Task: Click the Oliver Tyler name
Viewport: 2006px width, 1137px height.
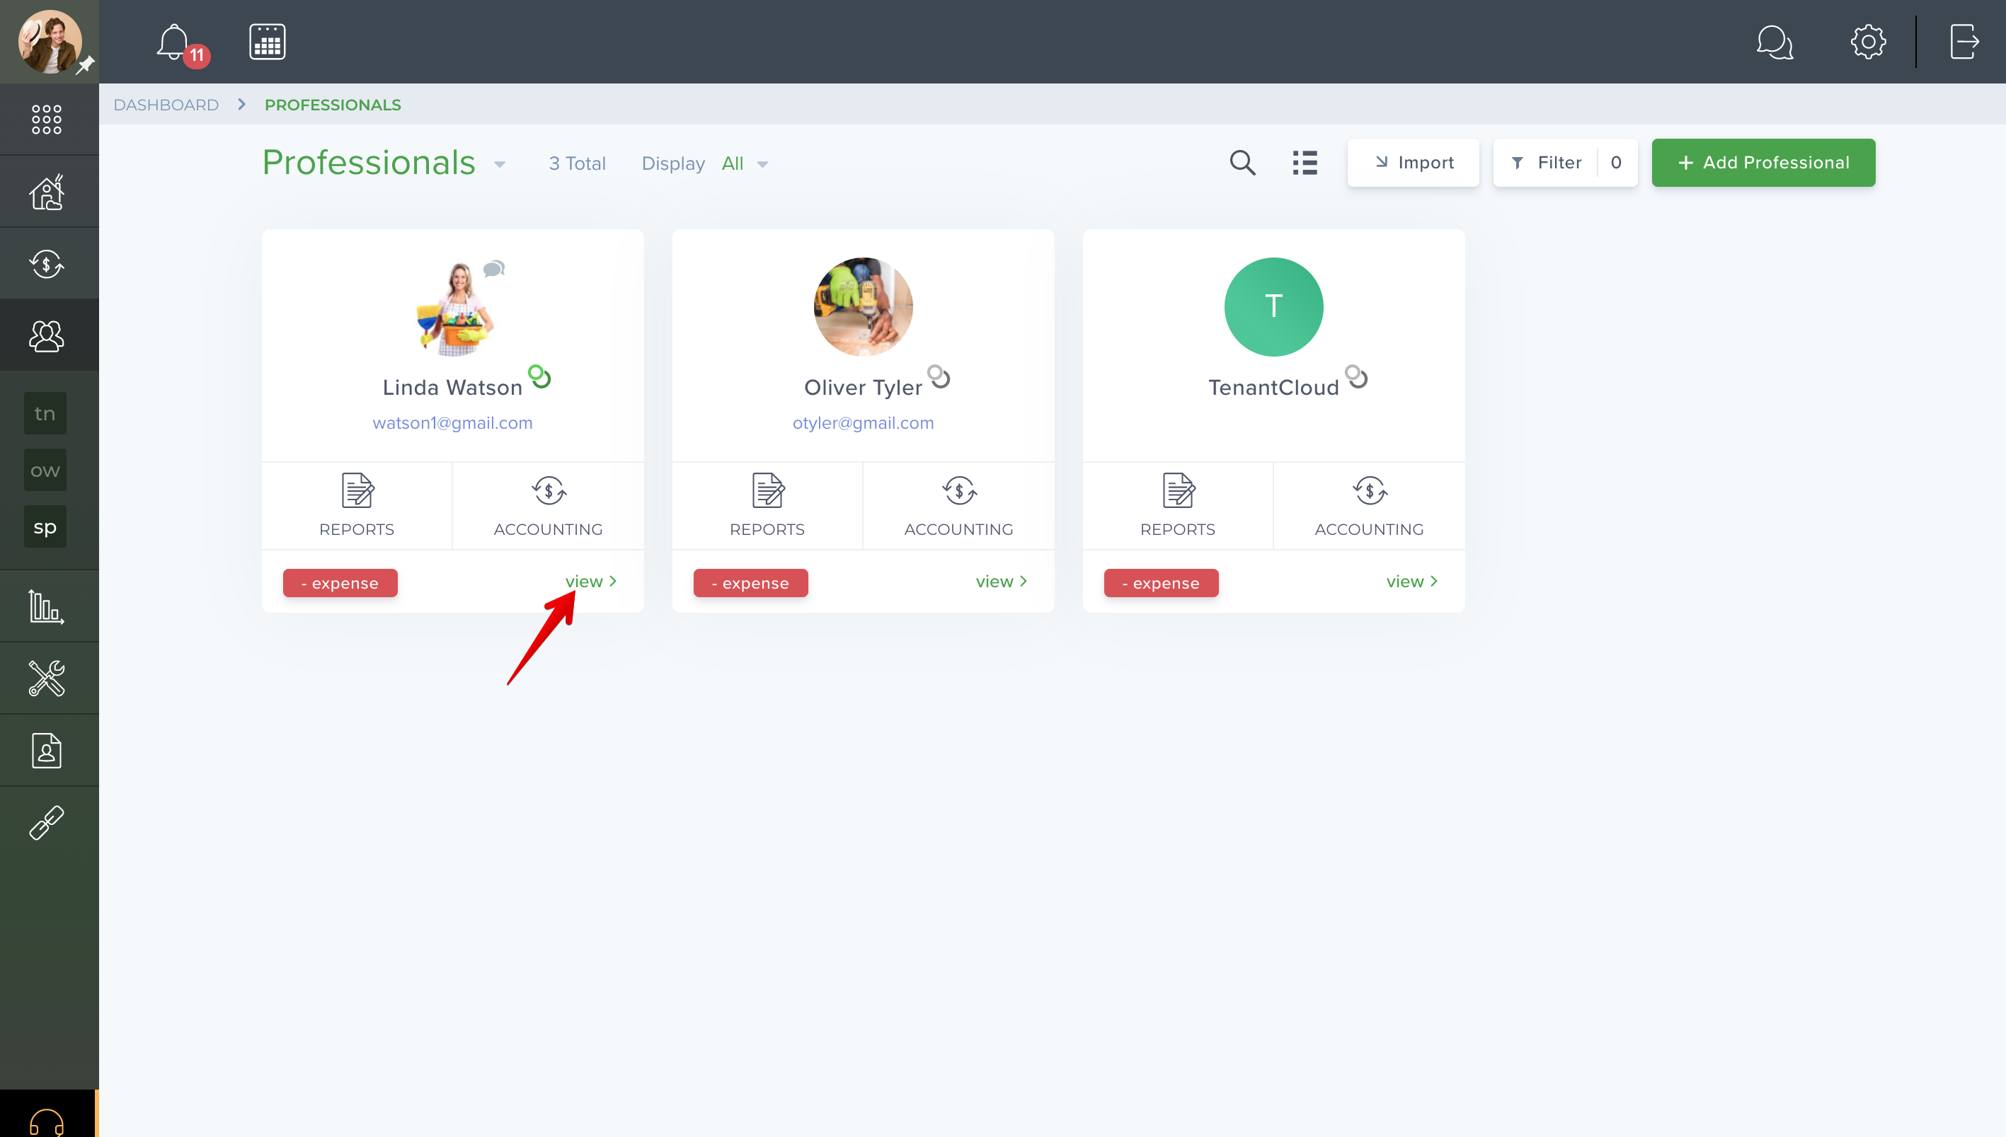Action: click(863, 387)
